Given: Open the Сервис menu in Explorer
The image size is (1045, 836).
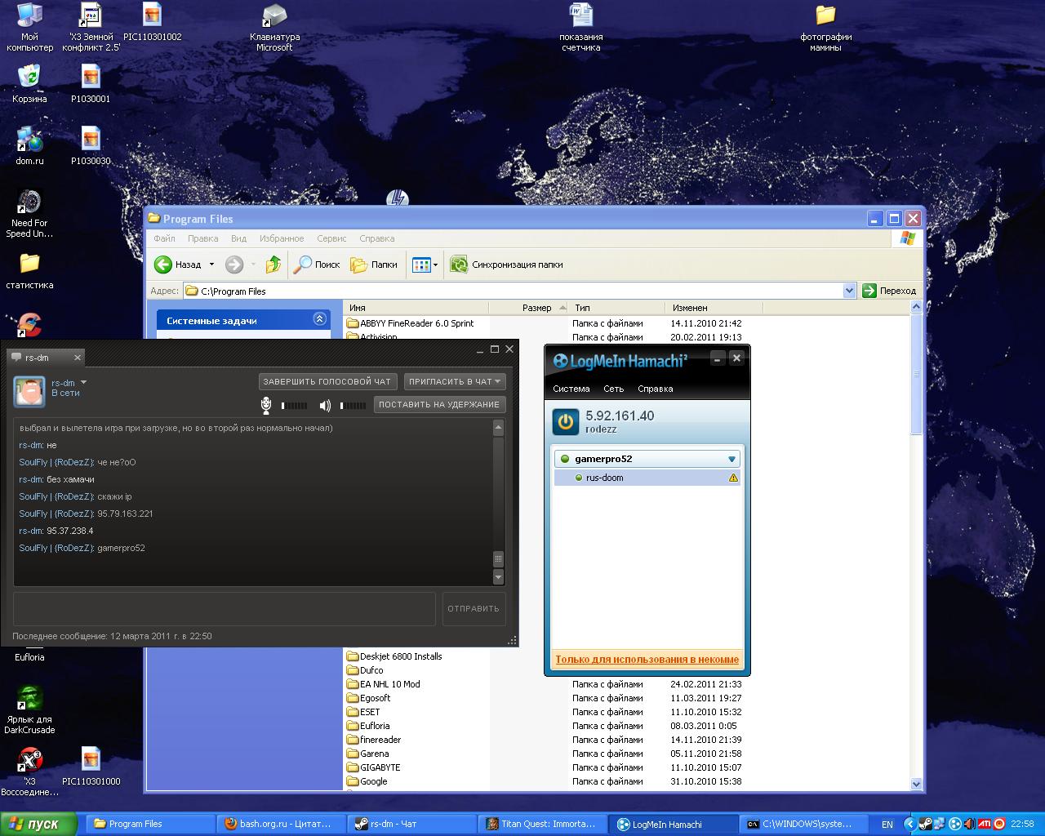Looking at the screenshot, I should (x=331, y=238).
